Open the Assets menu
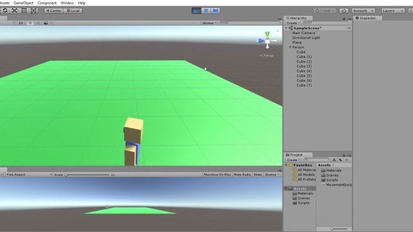 click(x=5, y=3)
